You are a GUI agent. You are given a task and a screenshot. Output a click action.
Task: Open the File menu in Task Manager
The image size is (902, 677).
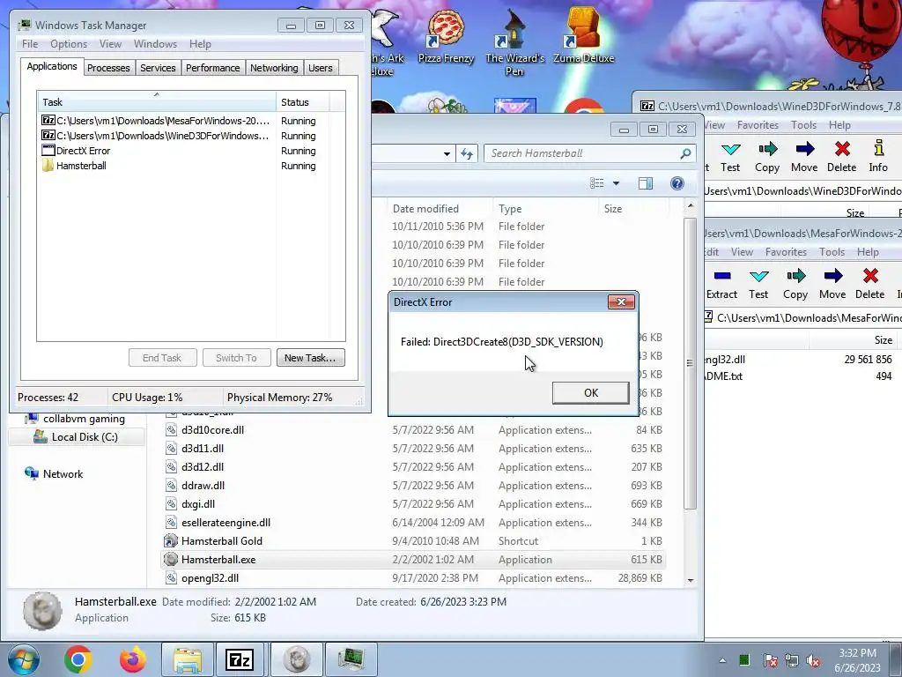point(30,44)
